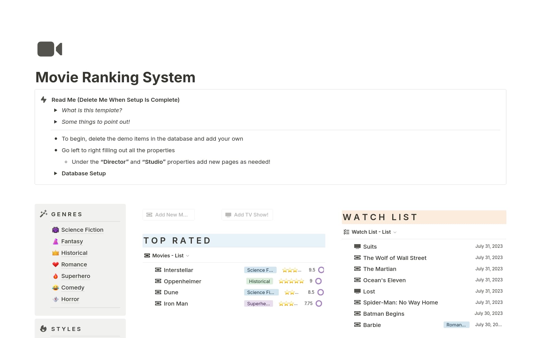Toggle the circle checkbox on Iron Man row
Screen dimensions: 541x338
(319, 304)
